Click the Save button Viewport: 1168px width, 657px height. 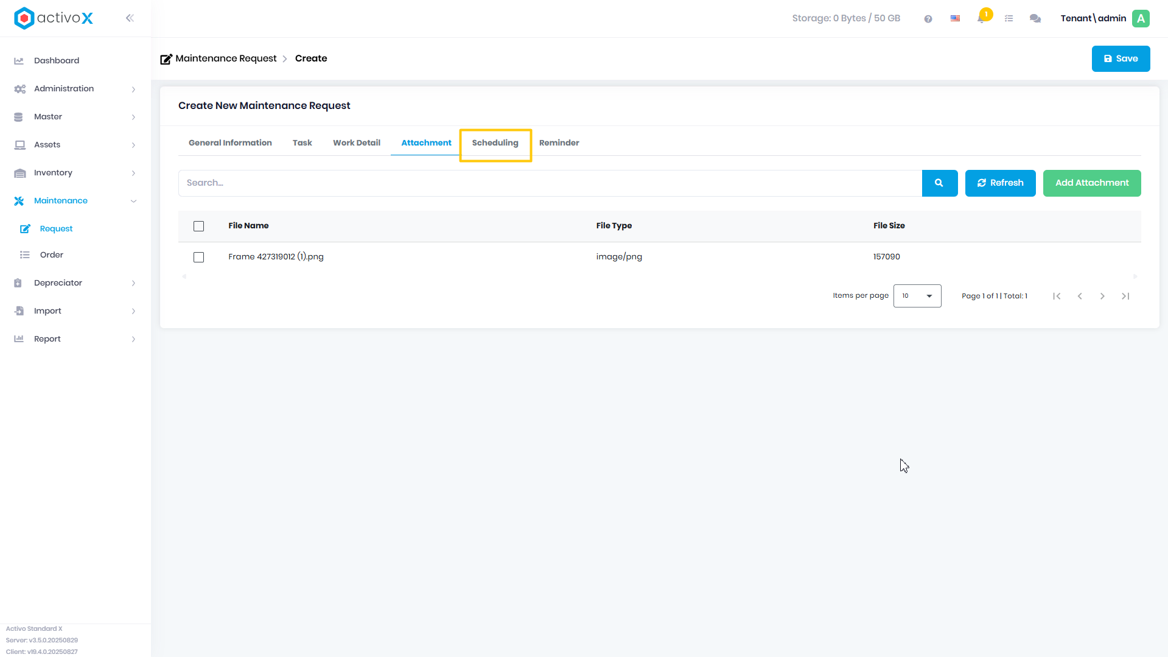(1121, 59)
